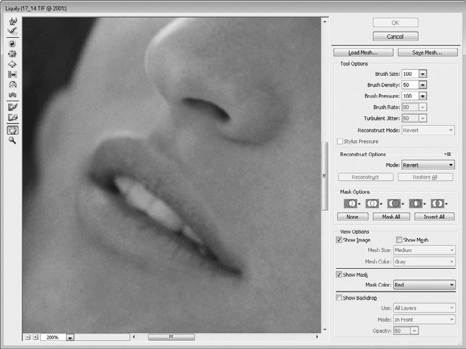The width and height of the screenshot is (466, 349).
Task: Open the Mask Color dropdown
Action: tap(425, 285)
